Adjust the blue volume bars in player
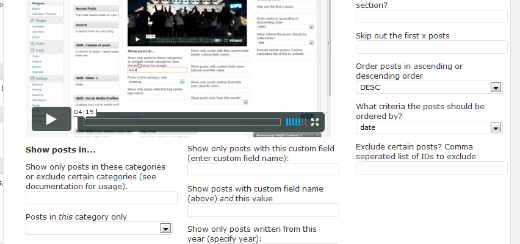 click(296, 122)
